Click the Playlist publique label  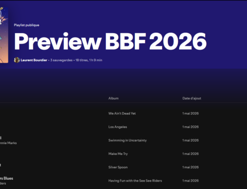(27, 25)
